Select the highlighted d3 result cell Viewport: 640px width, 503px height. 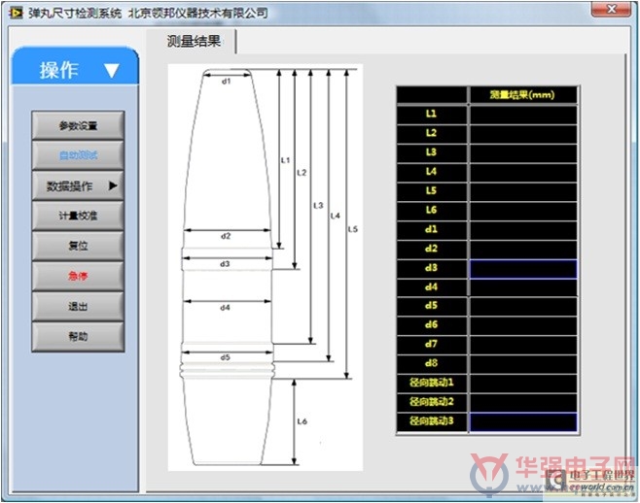coord(523,268)
